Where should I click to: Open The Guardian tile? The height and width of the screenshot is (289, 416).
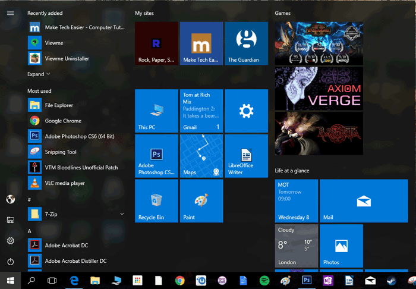pos(246,43)
